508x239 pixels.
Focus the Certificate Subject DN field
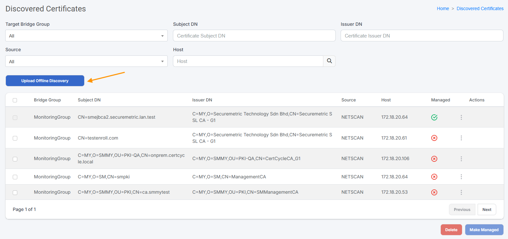tap(254, 36)
